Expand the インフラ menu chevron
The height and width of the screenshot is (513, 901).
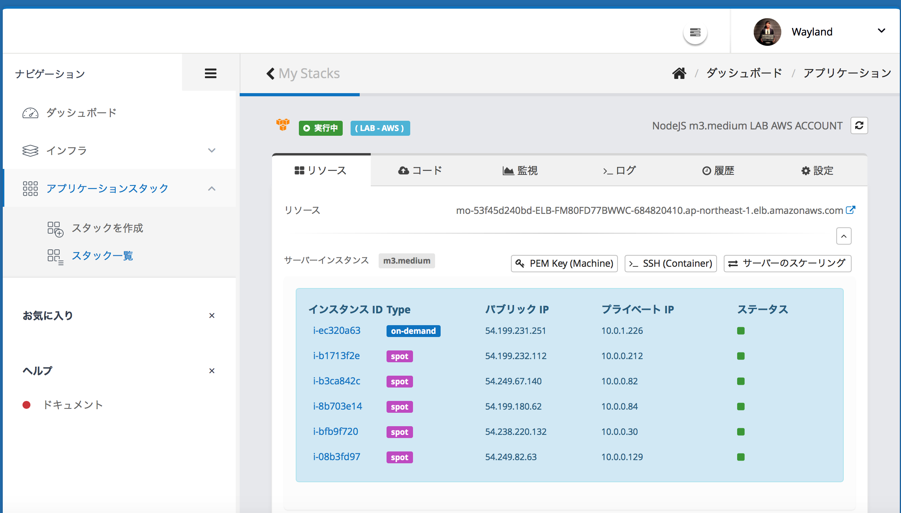point(212,150)
